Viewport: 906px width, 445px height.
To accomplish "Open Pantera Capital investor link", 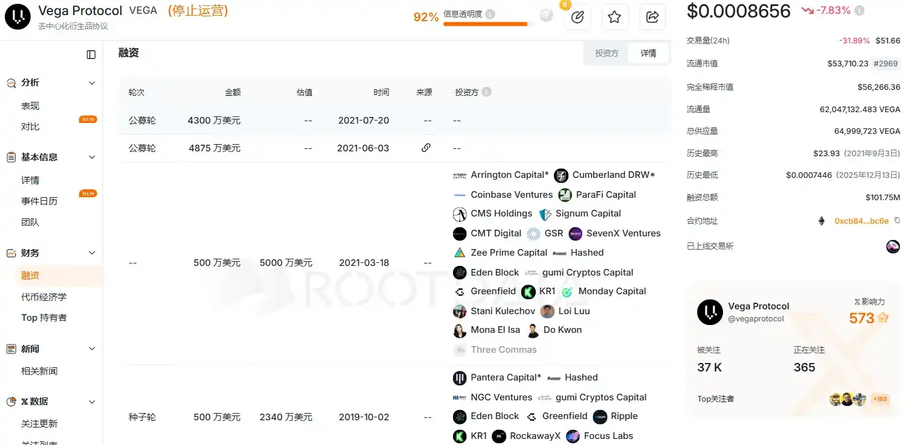I will click(x=505, y=377).
